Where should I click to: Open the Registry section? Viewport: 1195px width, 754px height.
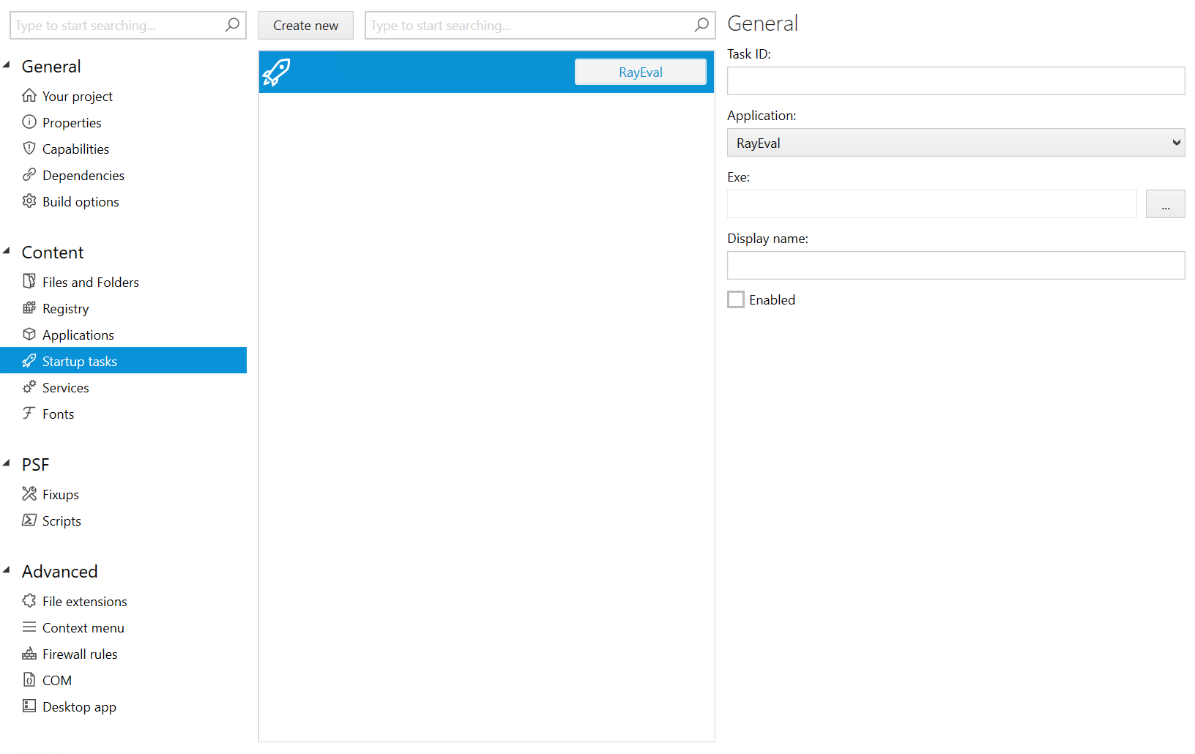66,308
